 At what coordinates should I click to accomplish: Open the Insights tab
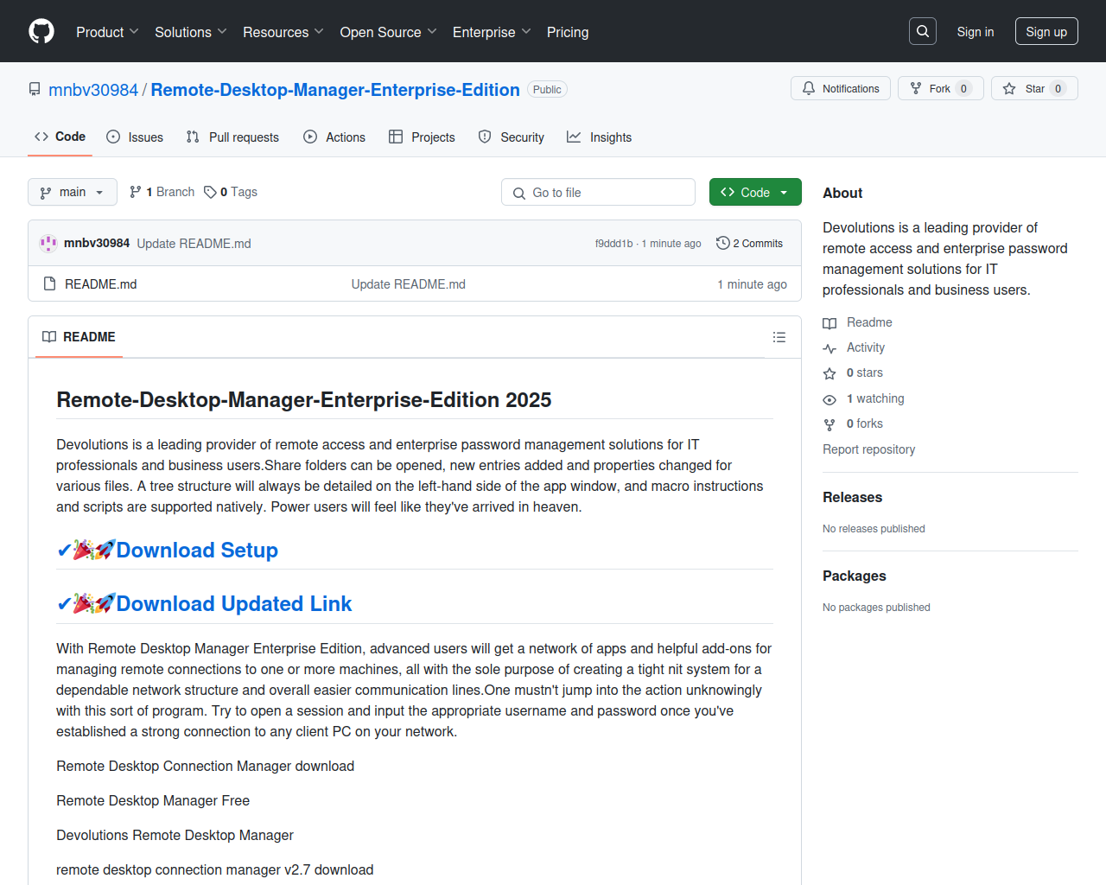pos(599,137)
